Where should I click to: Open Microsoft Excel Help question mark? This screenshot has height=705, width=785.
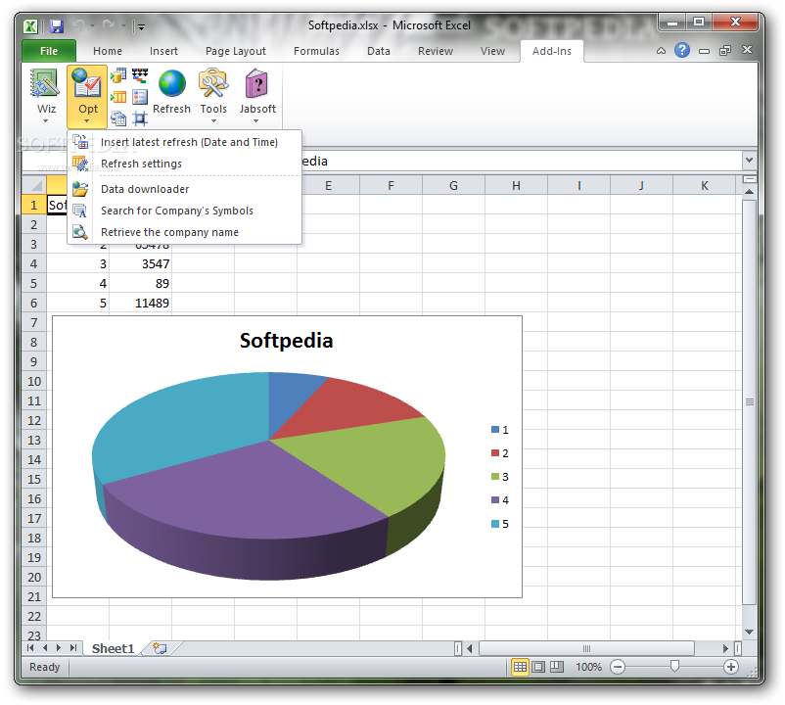click(x=682, y=51)
